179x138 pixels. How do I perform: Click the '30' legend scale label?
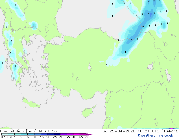(61, 137)
